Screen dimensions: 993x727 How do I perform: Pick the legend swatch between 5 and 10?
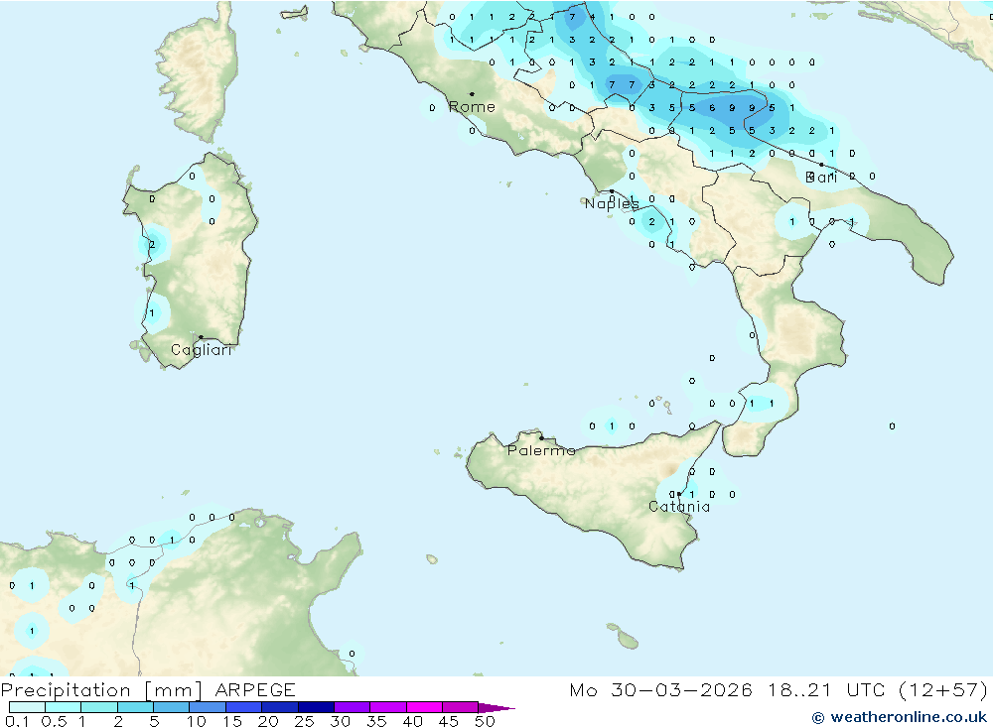click(x=172, y=707)
